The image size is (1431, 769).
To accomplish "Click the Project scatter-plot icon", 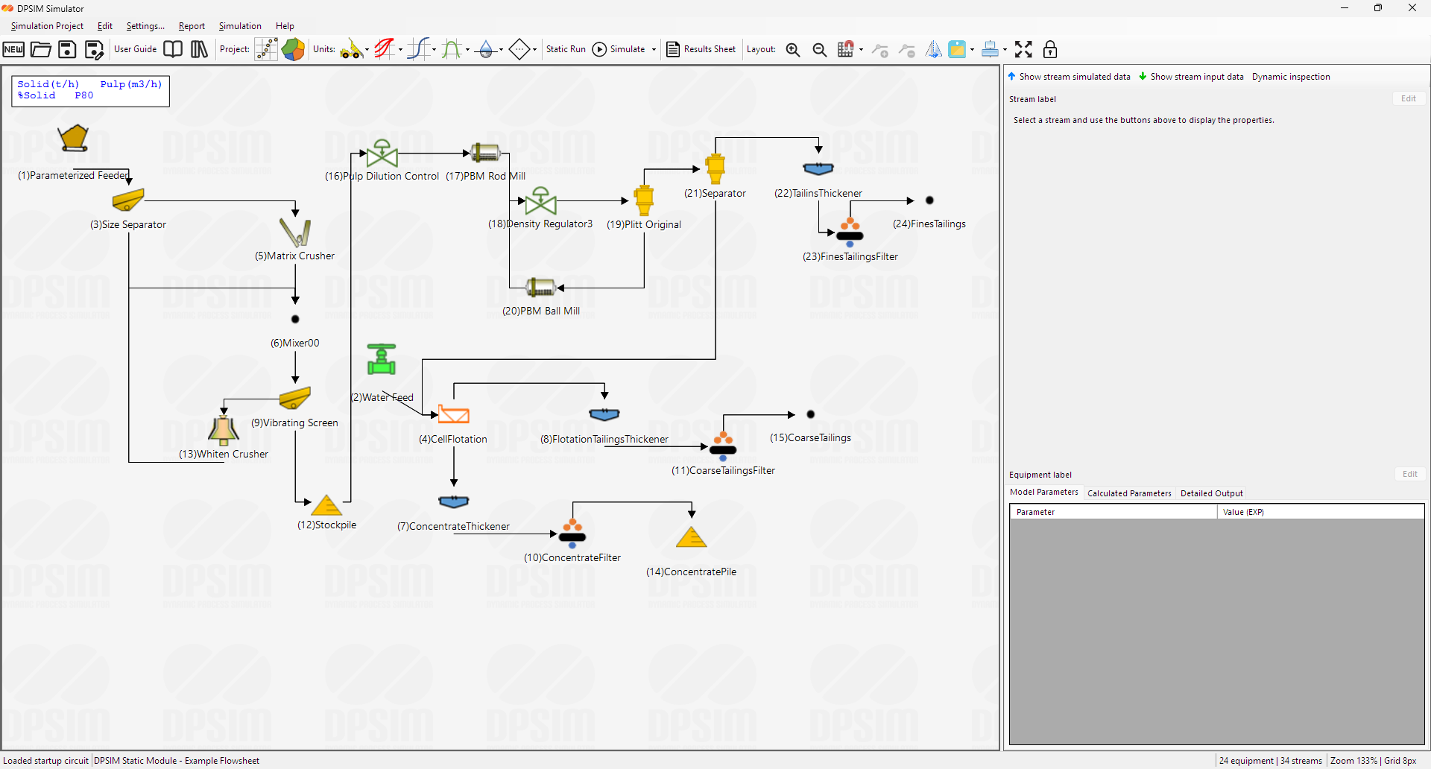I will 266,50.
